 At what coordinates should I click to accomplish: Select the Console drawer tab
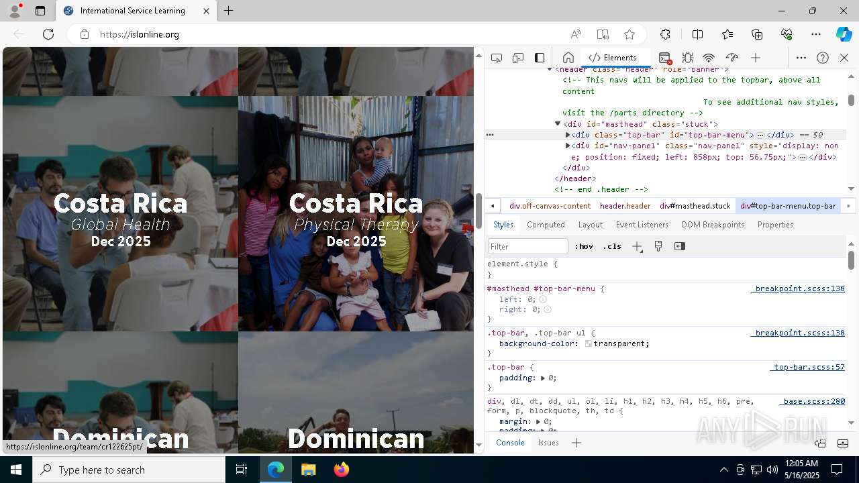[510, 443]
